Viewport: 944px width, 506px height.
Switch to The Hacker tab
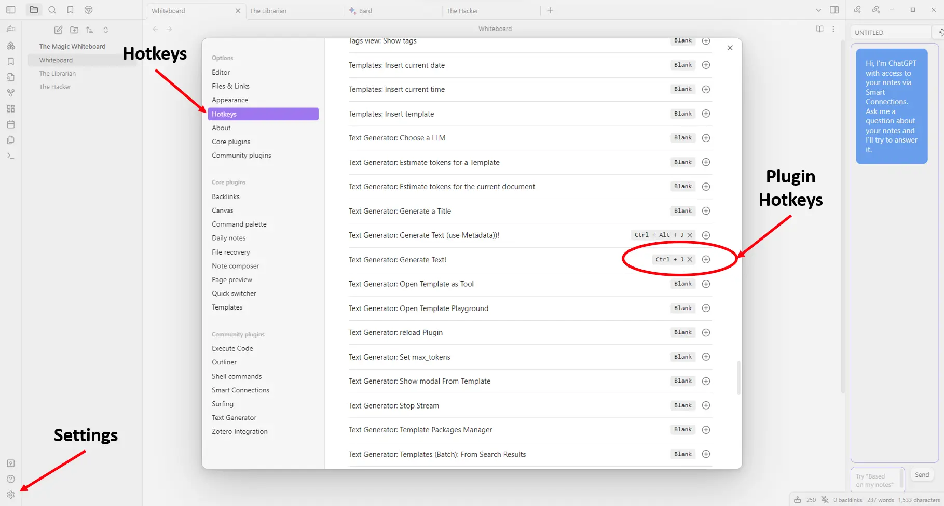[x=490, y=11]
